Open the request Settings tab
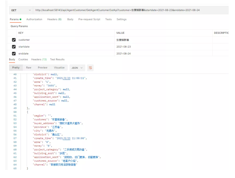The width and height of the screenshot is (235, 178). (x=121, y=19)
